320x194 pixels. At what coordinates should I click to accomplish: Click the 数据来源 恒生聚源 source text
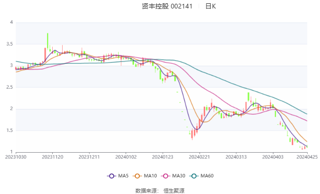point(160,190)
